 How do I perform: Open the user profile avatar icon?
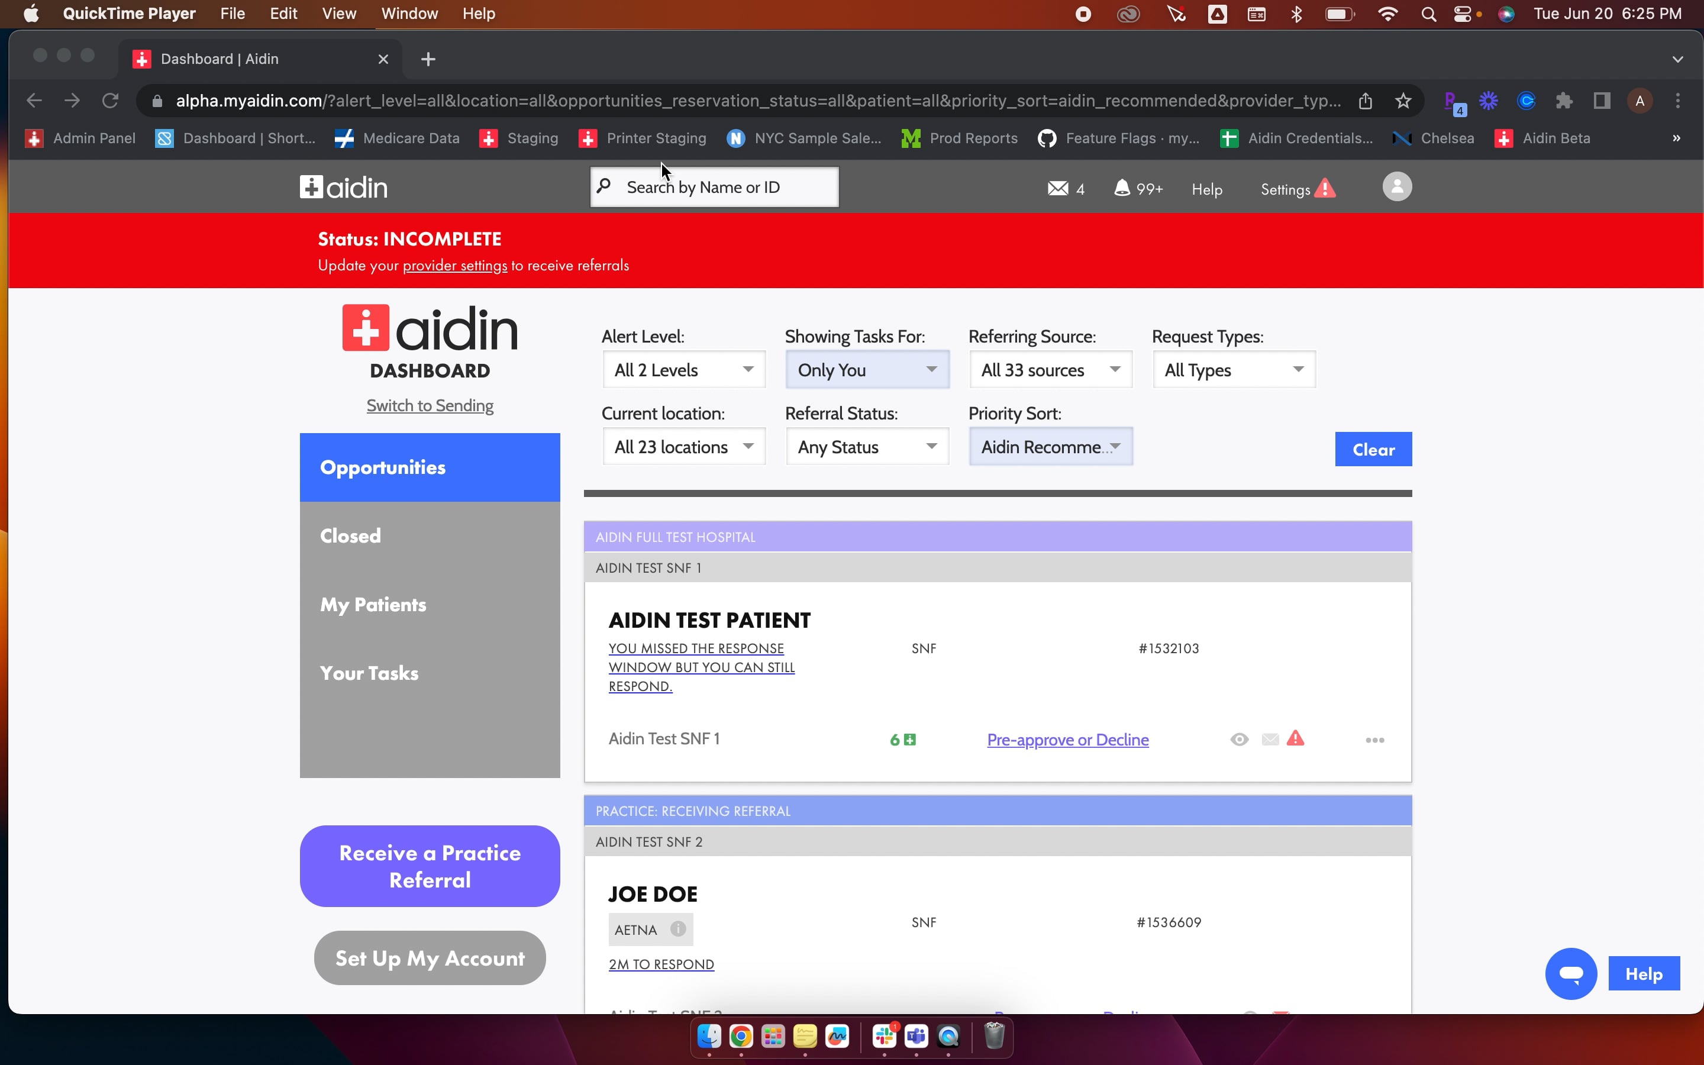[1396, 186]
